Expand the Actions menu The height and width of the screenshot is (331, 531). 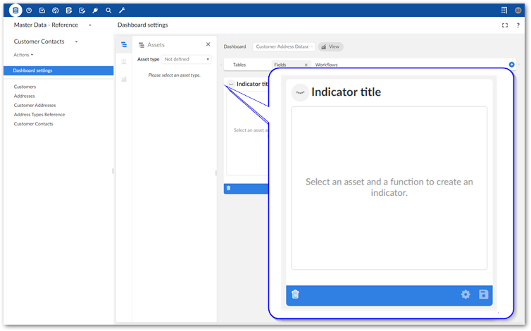pyautogui.click(x=24, y=54)
